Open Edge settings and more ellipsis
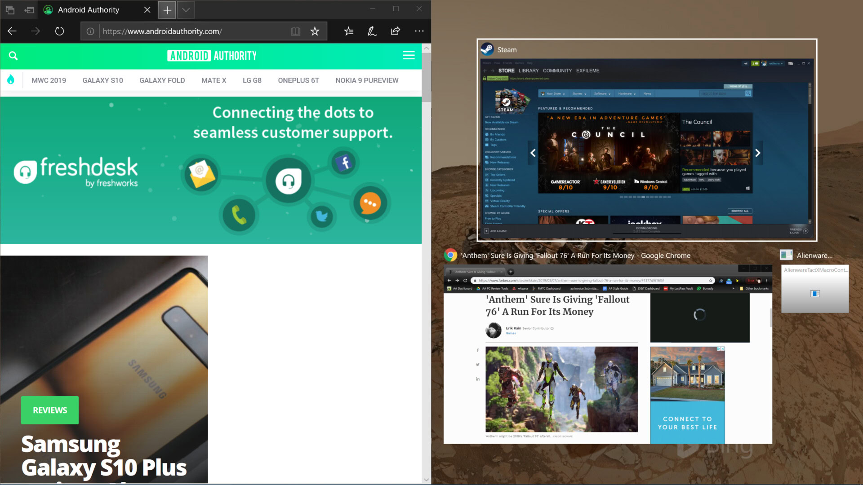863x485 pixels. pyautogui.click(x=419, y=31)
